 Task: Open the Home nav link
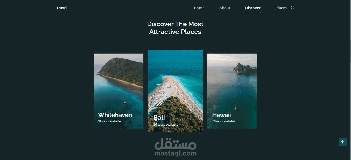[199, 8]
